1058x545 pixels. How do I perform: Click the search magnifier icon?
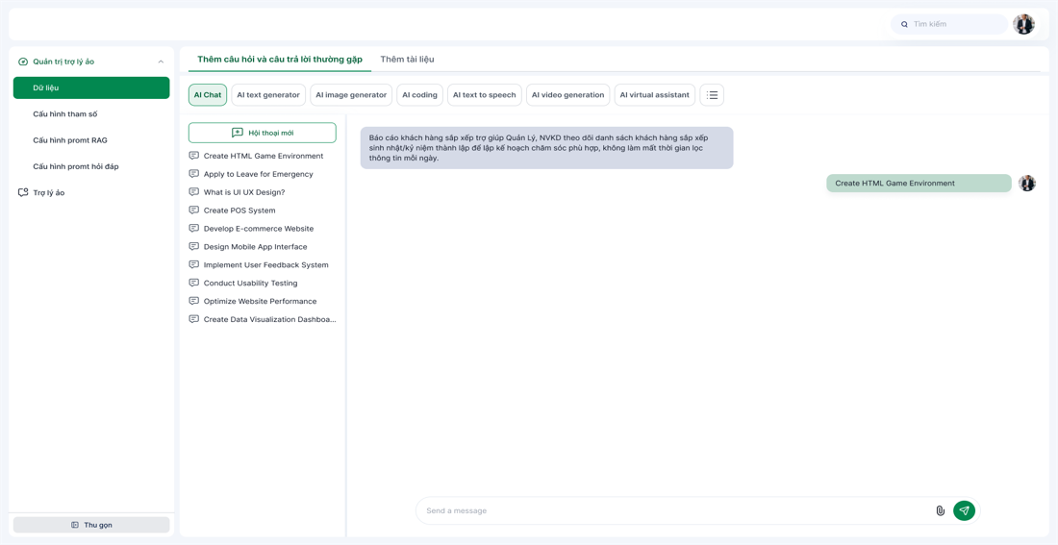(904, 24)
